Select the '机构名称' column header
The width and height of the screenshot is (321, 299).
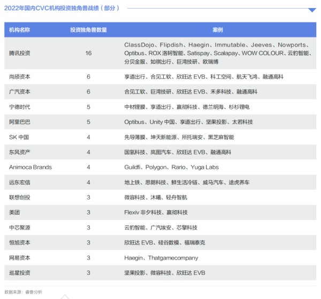(x=19, y=30)
